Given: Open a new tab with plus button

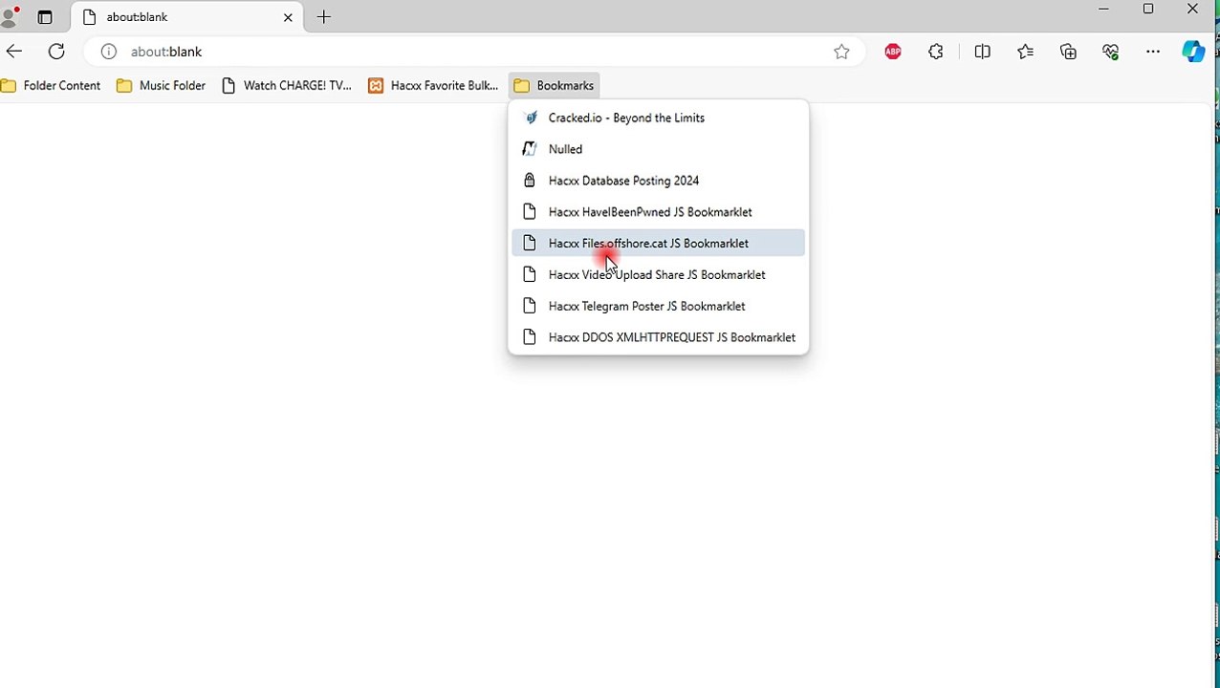Looking at the screenshot, I should tap(324, 17).
